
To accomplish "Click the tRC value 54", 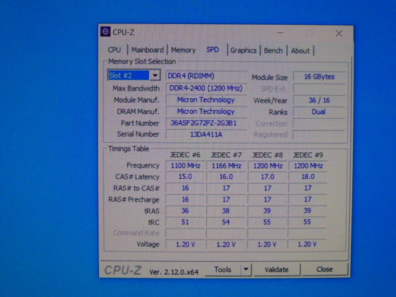I will (x=226, y=222).
